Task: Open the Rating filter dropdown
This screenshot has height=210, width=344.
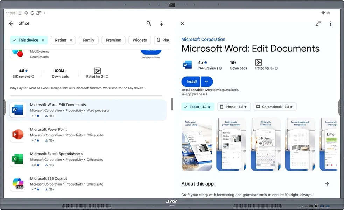Action: coord(63,40)
